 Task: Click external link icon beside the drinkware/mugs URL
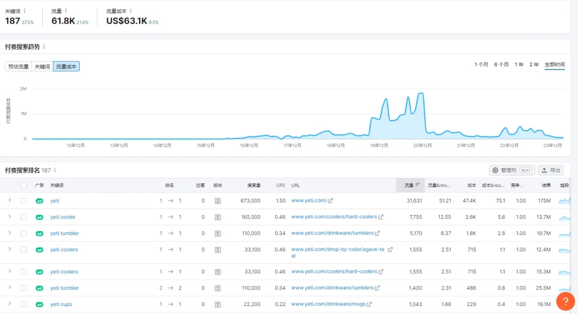[370, 304]
